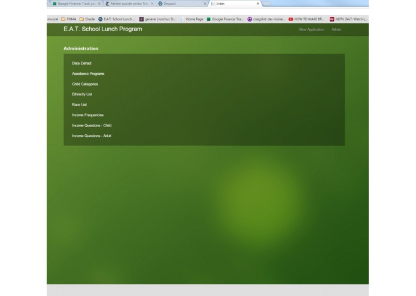Open HOW TO MAKE BR... YouTube bookmark
Viewport: 416px width, 296px height.
click(x=306, y=19)
